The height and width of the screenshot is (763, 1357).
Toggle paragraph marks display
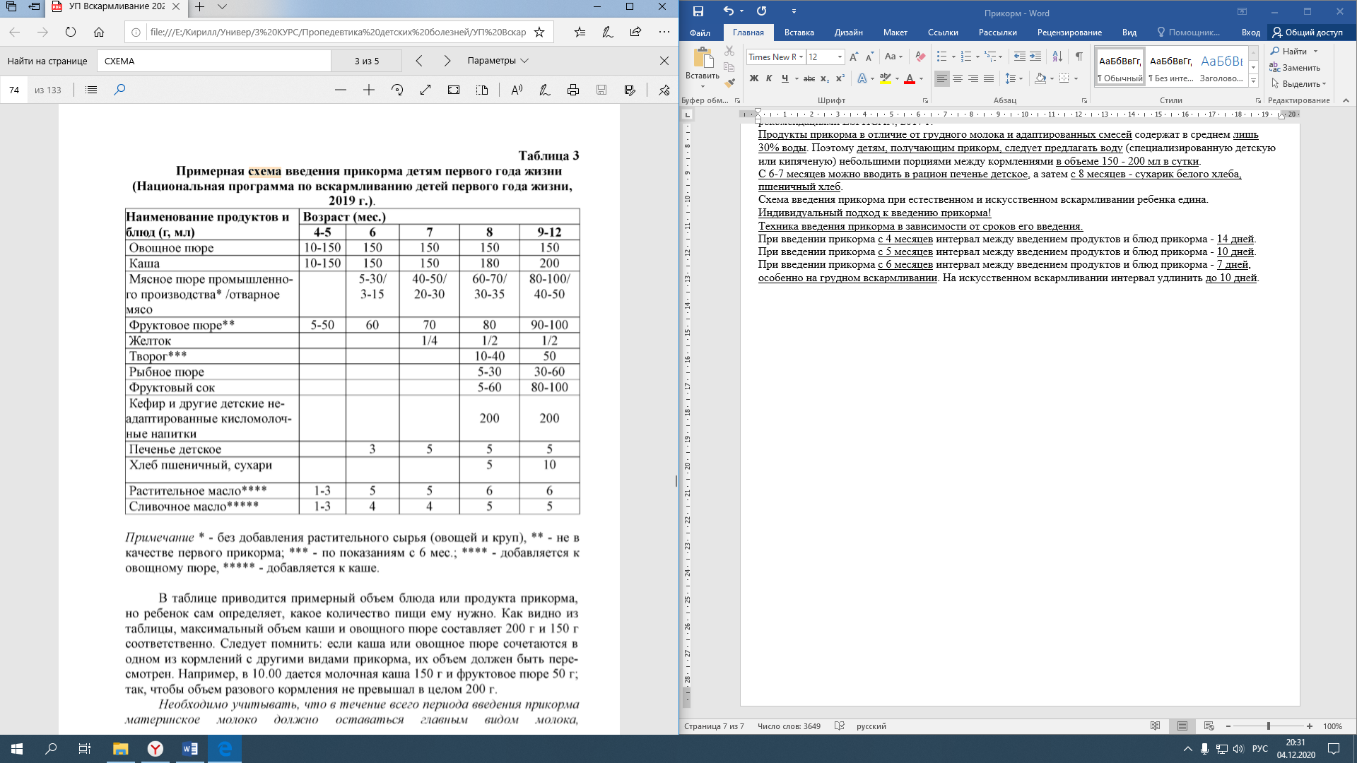(x=1079, y=57)
